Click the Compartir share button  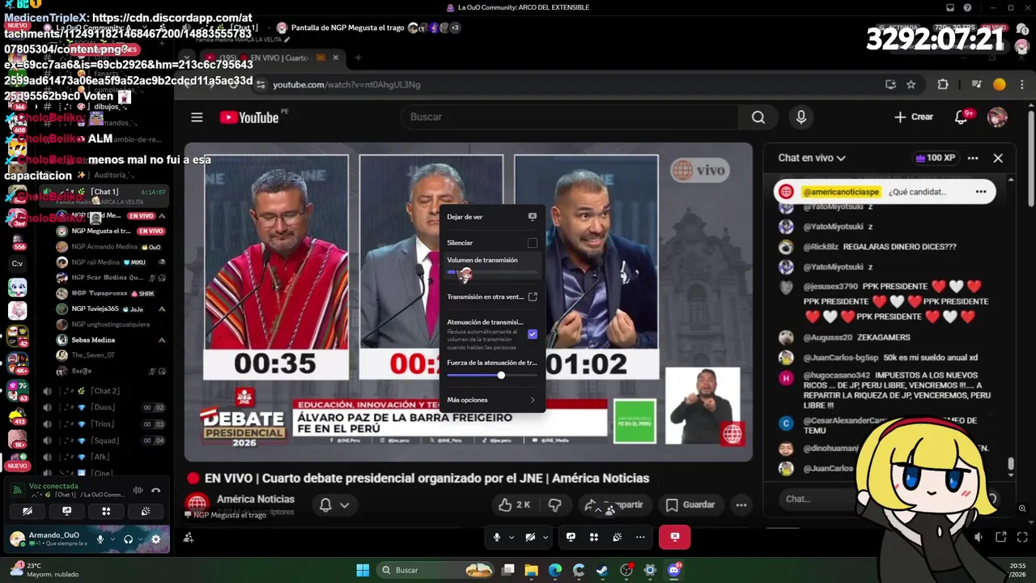click(615, 504)
